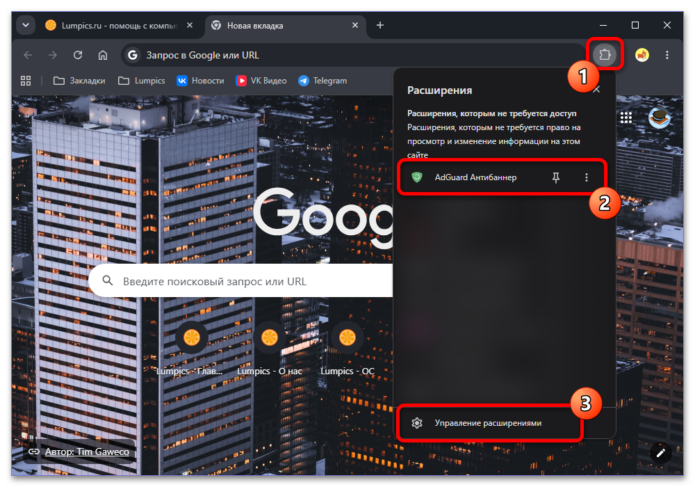
Task: Open the Chrome profile avatar
Action: tap(641, 55)
